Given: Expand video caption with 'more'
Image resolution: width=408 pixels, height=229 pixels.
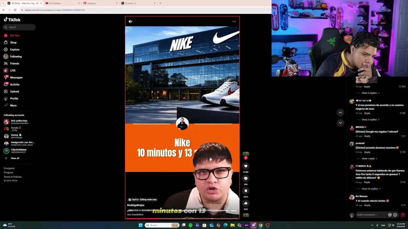Looking at the screenshot, I should (234, 211).
